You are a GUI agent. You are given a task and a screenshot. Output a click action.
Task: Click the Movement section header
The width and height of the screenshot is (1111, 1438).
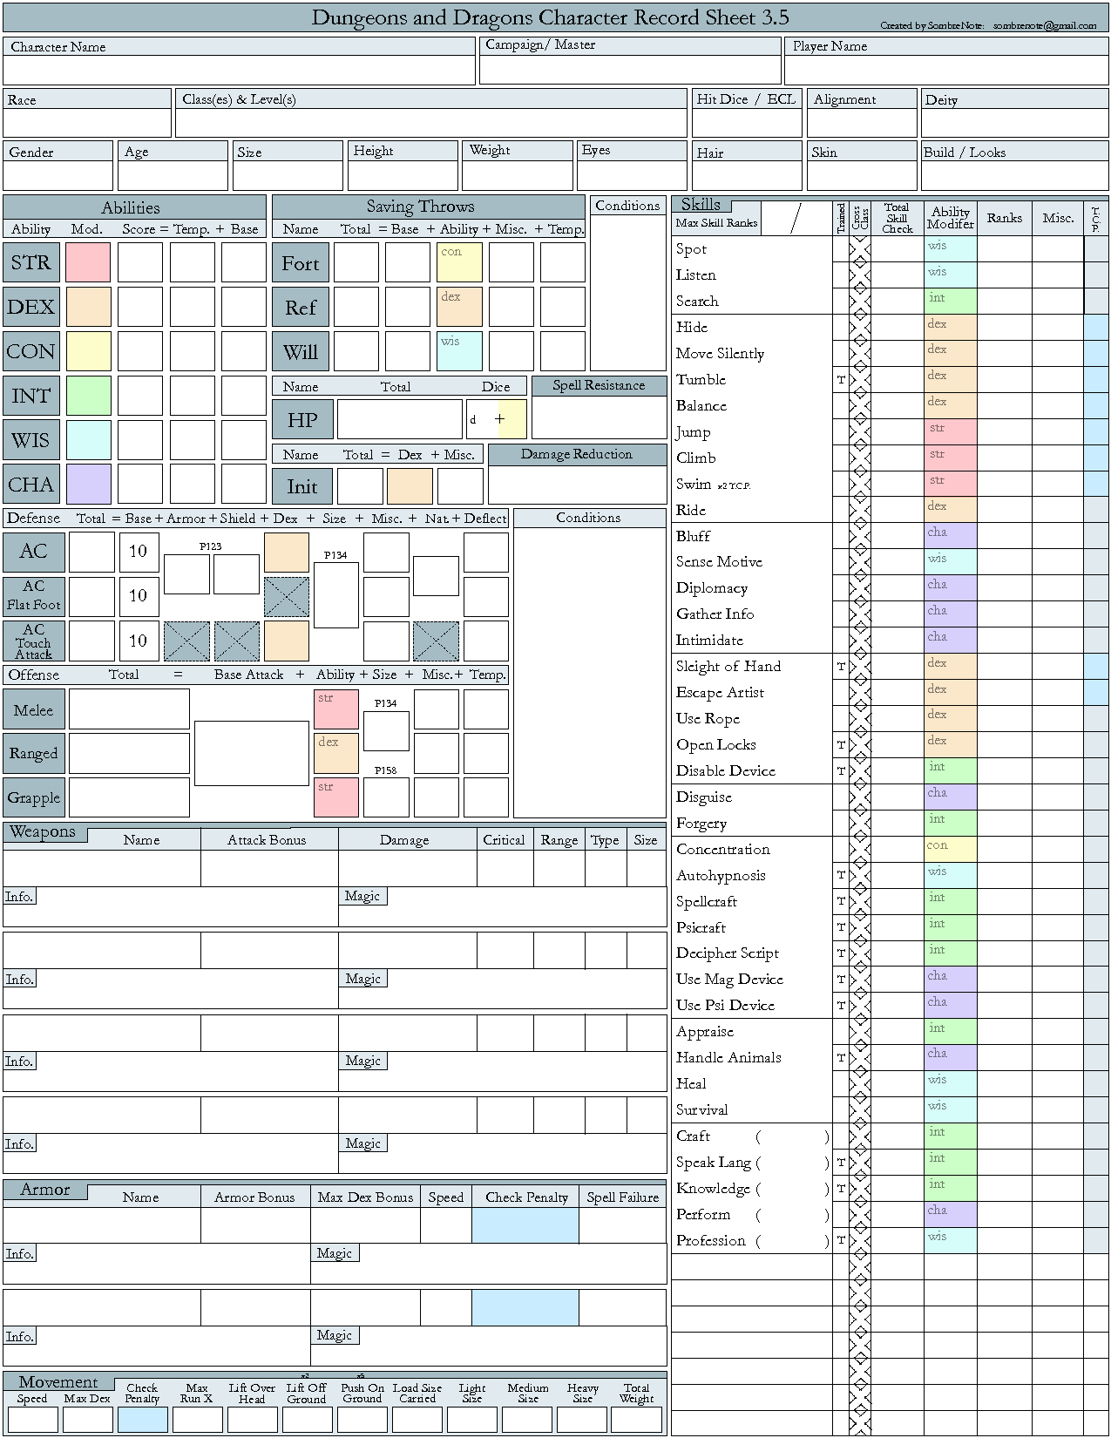pyautogui.click(x=58, y=1381)
